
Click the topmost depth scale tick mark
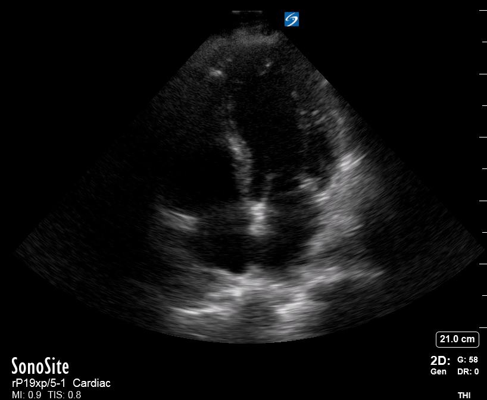tap(483, 10)
